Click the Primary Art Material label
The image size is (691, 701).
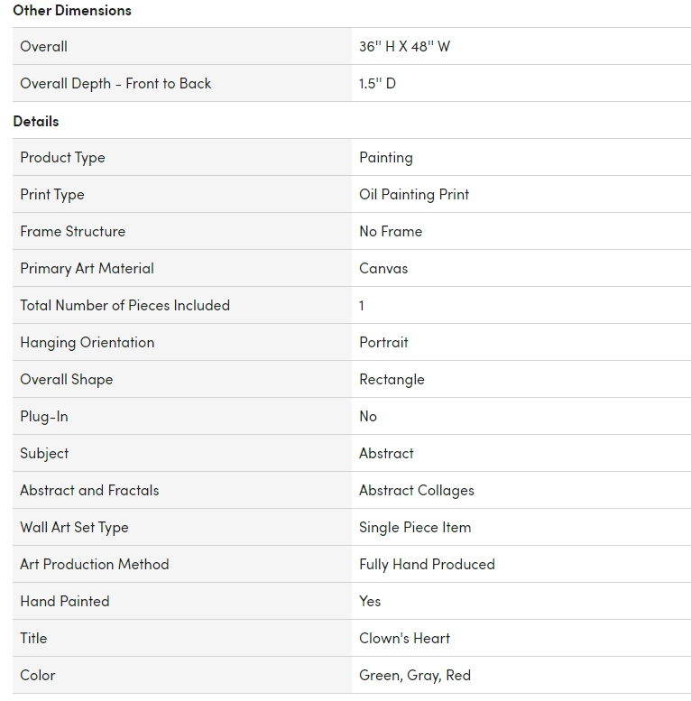(x=87, y=269)
